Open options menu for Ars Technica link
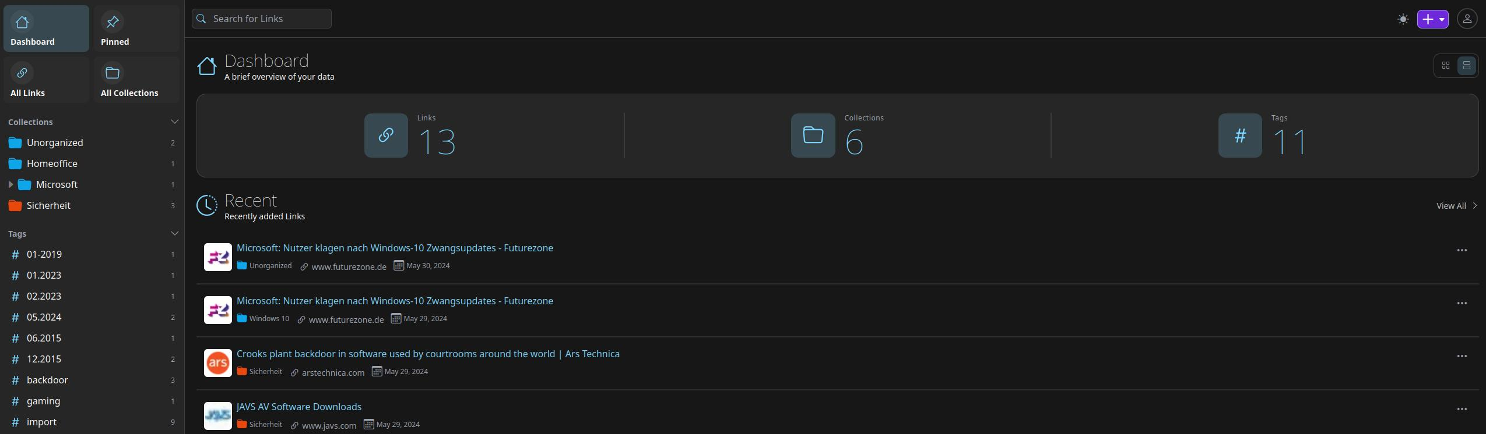 pos(1462,356)
